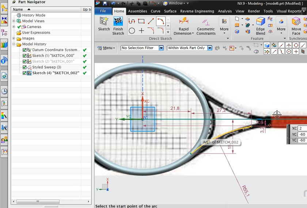Switch to the Assemblies ribbon tab

point(137,11)
